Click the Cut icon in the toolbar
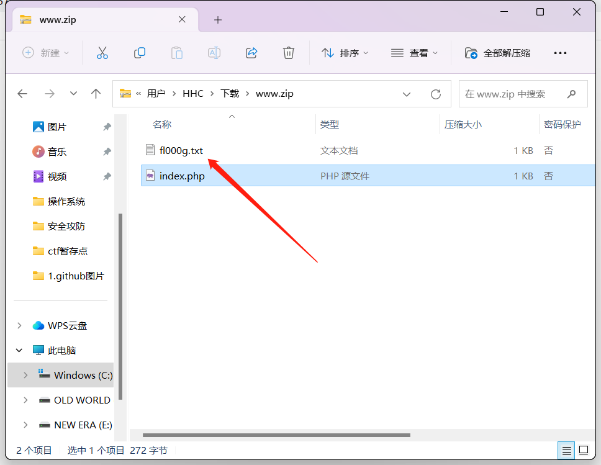This screenshot has width=601, height=465. [102, 53]
